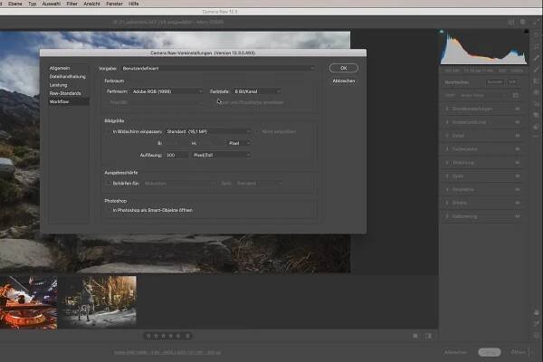Screen dimensions: 543x362
Task: Select the Raw-Standards category in sidebar
Action: tap(62, 93)
